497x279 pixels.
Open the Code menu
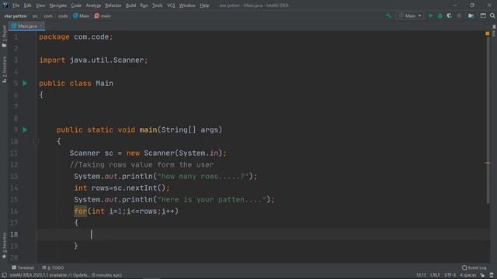click(x=76, y=5)
